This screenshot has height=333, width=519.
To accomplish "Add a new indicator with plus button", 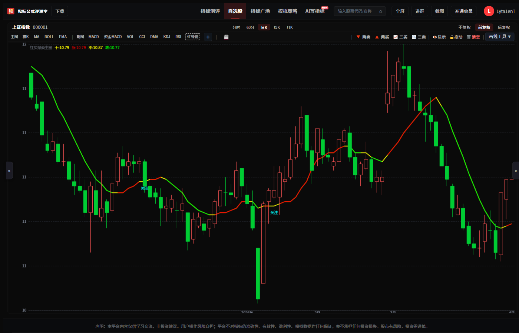I will coord(208,37).
